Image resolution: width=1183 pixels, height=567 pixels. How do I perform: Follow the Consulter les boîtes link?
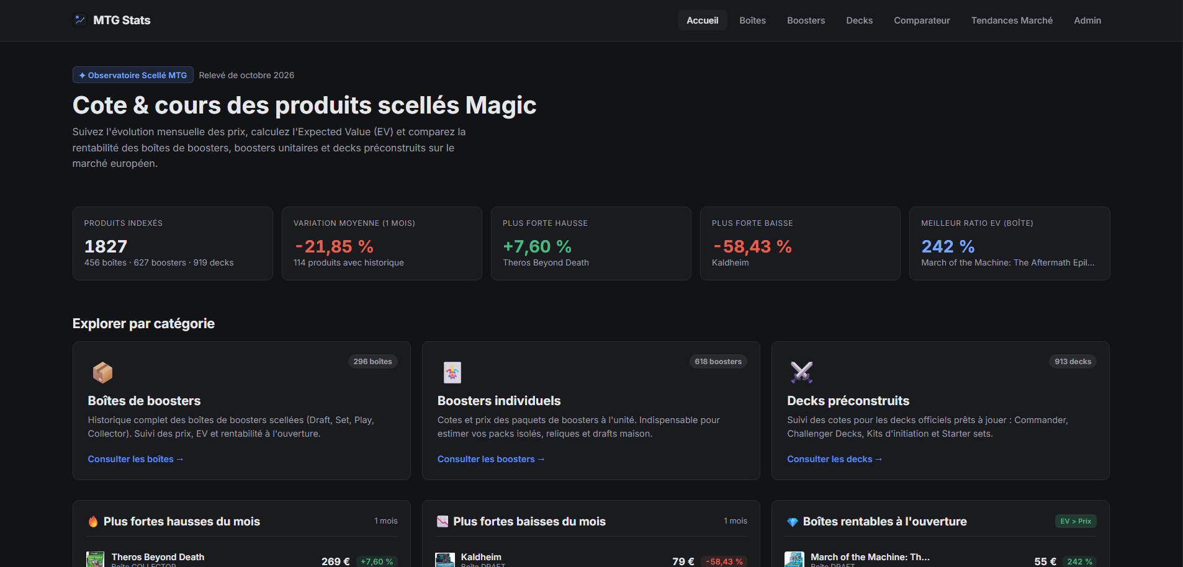[x=135, y=459]
